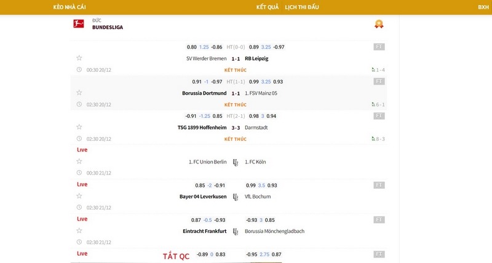The image size is (492, 263).
Task: Favorite the SV Werder Bremen match star
Action: pyautogui.click(x=79, y=58)
